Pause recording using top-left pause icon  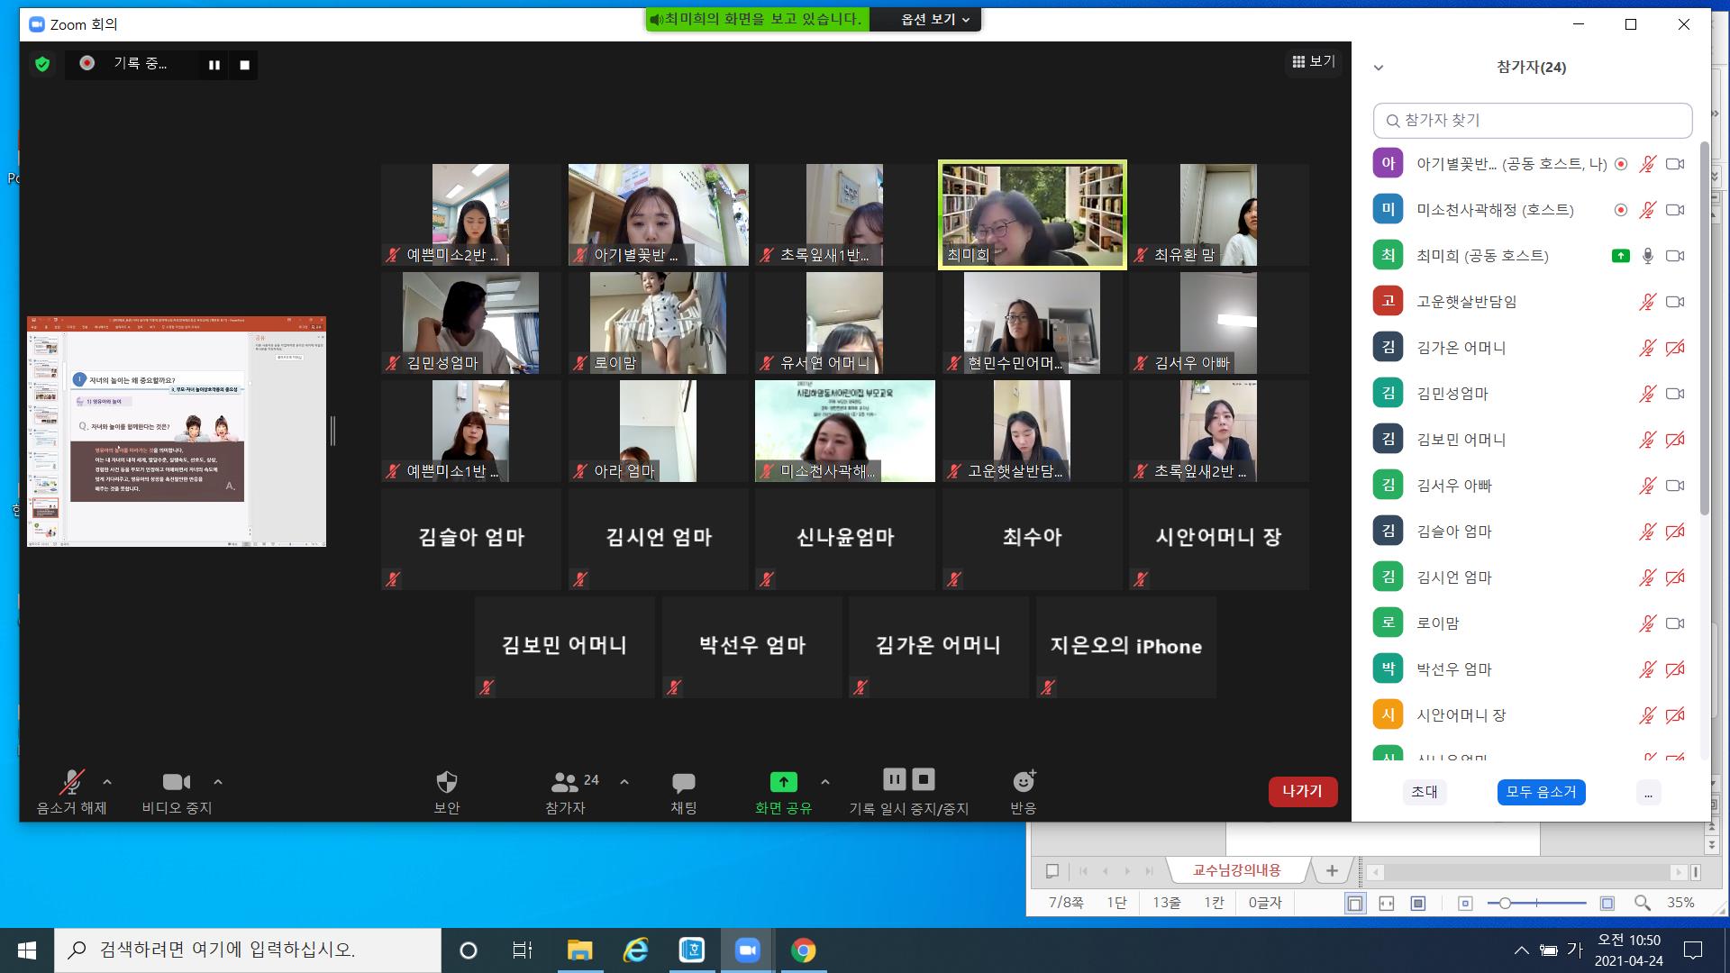pyautogui.click(x=214, y=65)
